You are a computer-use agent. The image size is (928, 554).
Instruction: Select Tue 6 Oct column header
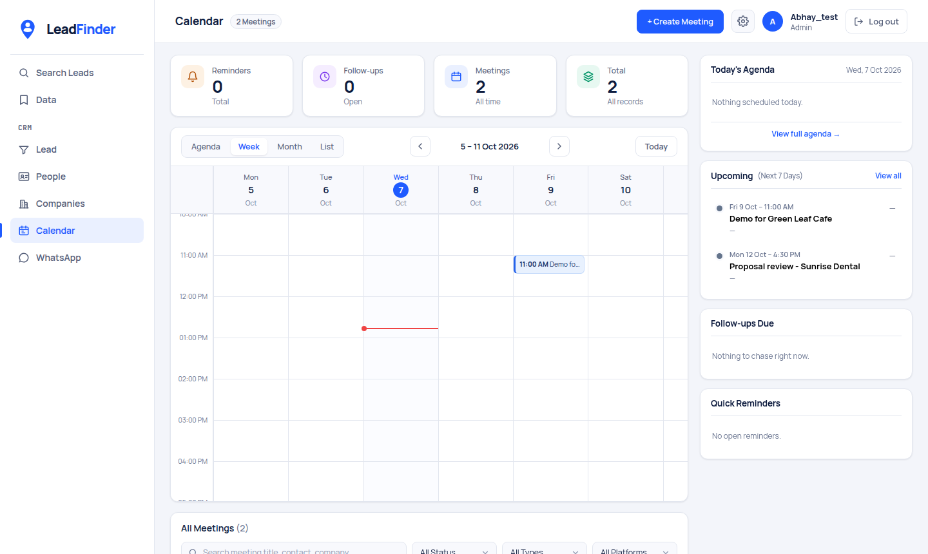pos(326,190)
